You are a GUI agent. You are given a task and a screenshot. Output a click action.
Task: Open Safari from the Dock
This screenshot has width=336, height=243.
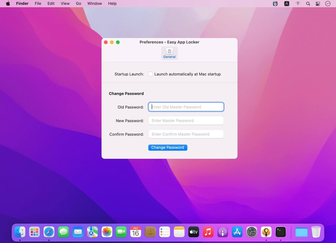[x=49, y=232]
